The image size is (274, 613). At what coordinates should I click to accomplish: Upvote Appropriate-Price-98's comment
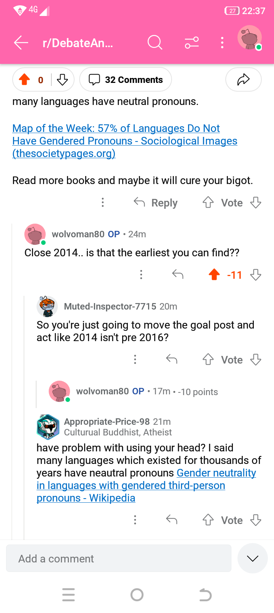point(208,520)
